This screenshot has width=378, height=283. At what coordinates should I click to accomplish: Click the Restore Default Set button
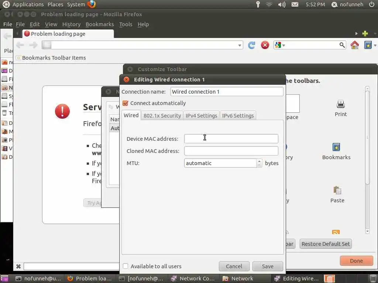tap(326, 244)
